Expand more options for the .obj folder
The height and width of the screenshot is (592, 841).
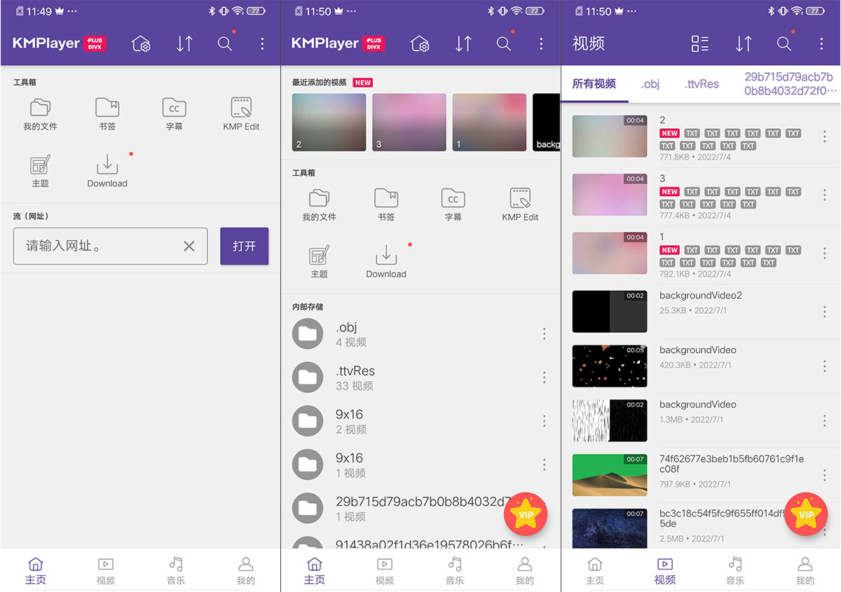[x=544, y=334]
